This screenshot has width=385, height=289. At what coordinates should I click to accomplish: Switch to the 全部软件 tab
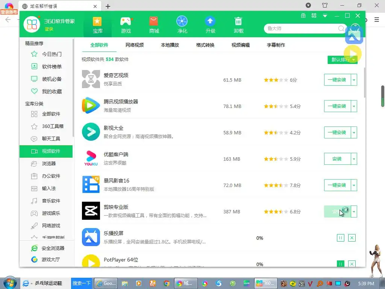[x=99, y=45]
